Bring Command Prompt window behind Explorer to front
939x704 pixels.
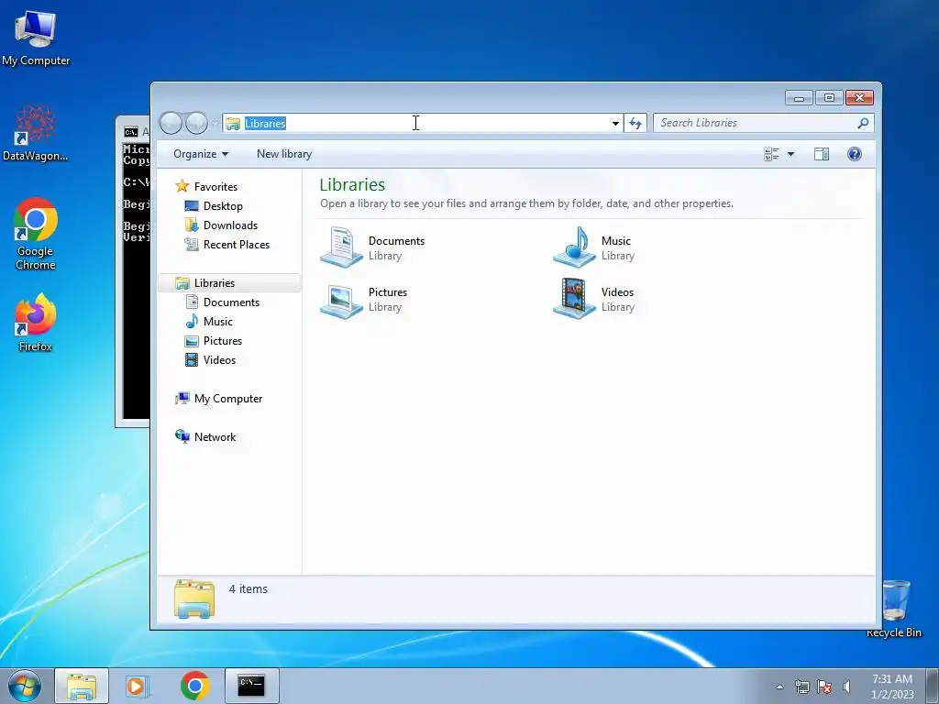(x=133, y=269)
